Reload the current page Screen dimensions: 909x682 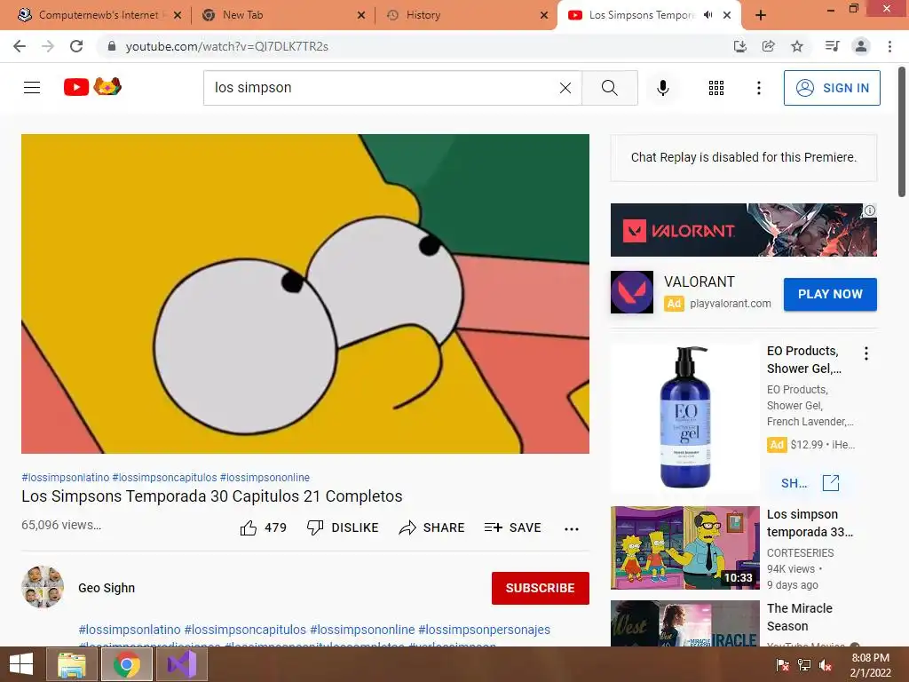click(76, 46)
